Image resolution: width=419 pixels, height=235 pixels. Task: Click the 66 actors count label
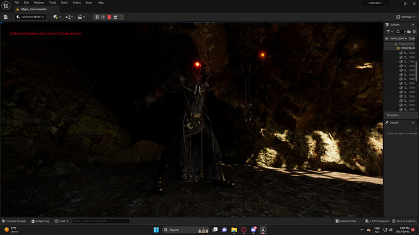point(393,115)
